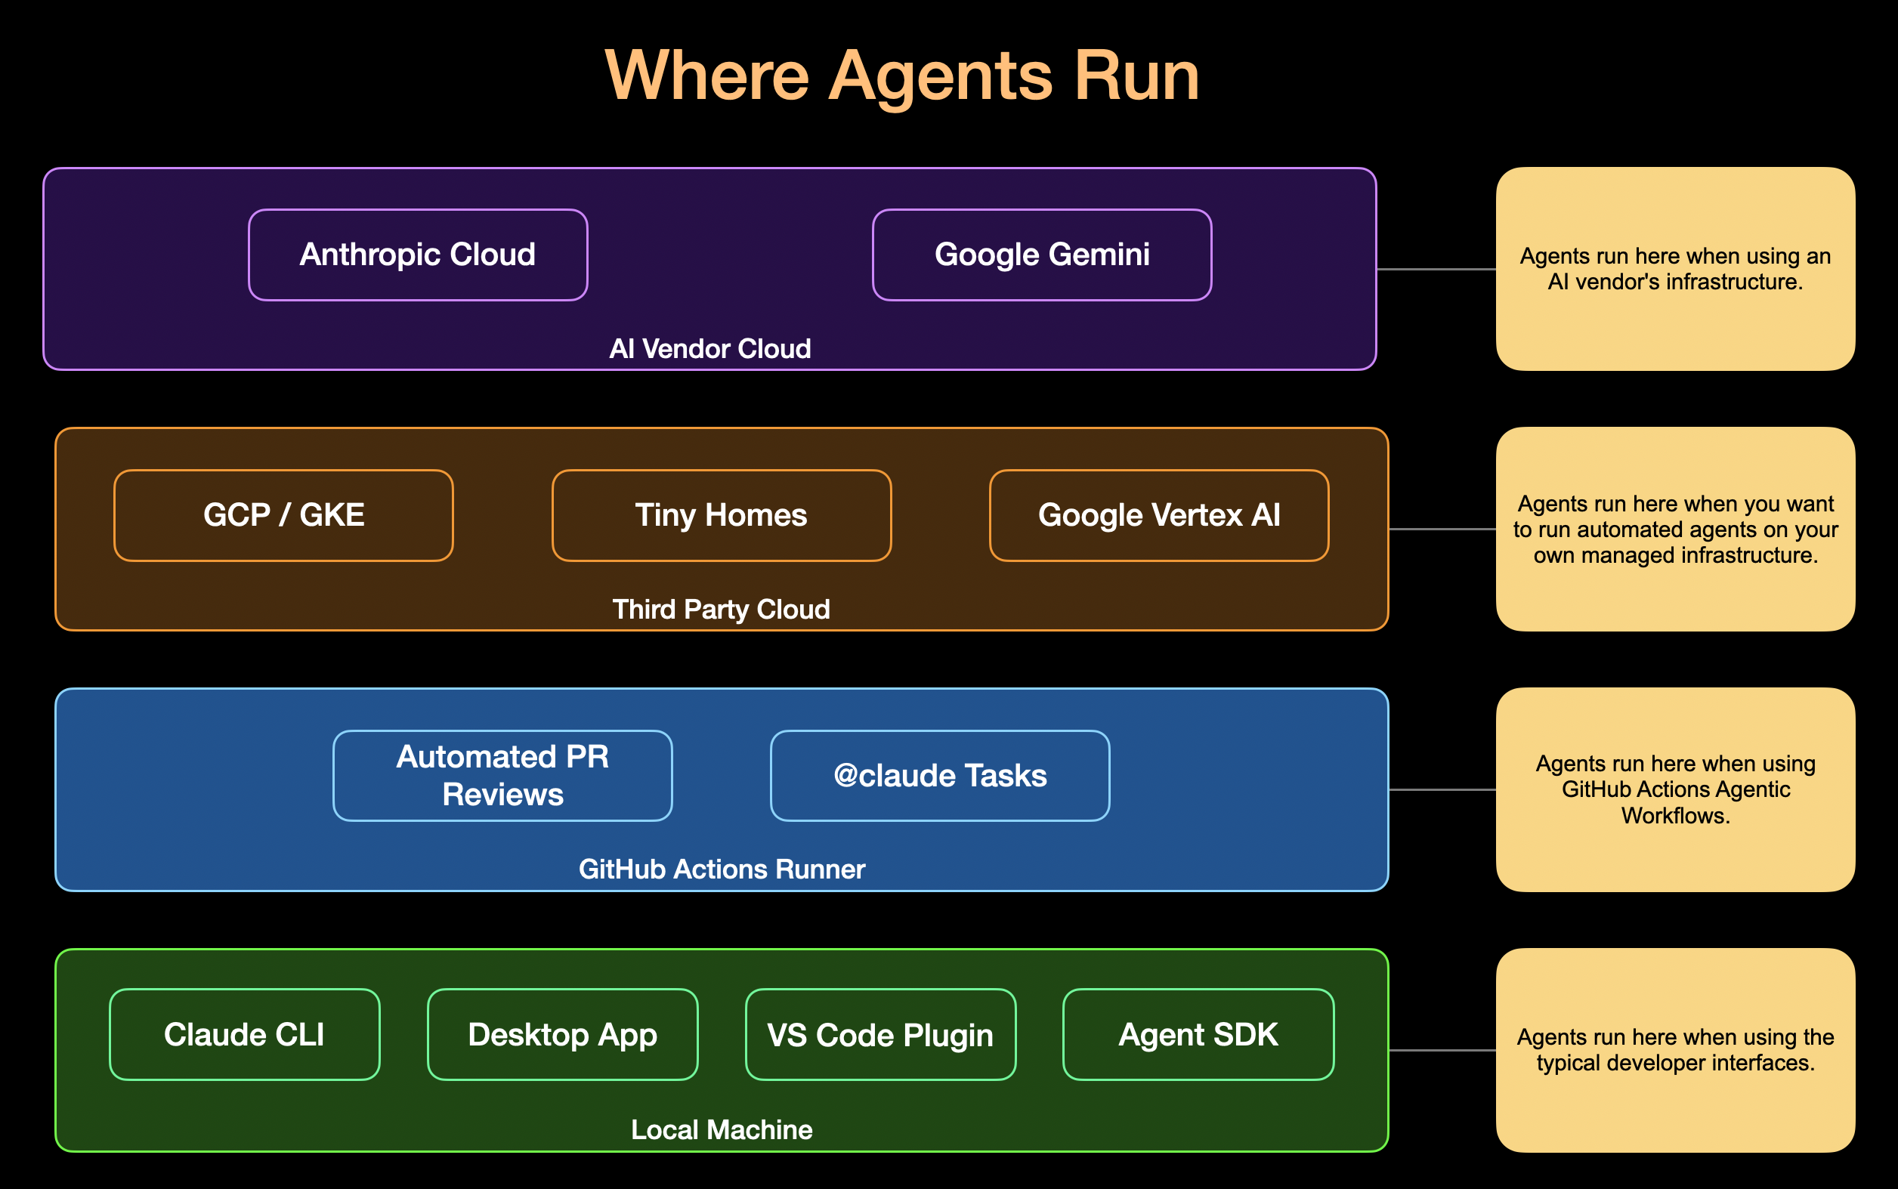Select the @claude Tasks box
The height and width of the screenshot is (1189, 1898).
[x=940, y=775]
